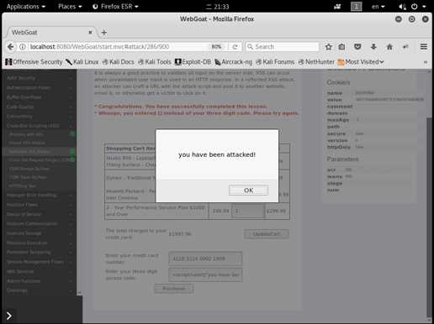The image size is (434, 324).
Task: Click the UpdateCart button
Action: (x=267, y=234)
